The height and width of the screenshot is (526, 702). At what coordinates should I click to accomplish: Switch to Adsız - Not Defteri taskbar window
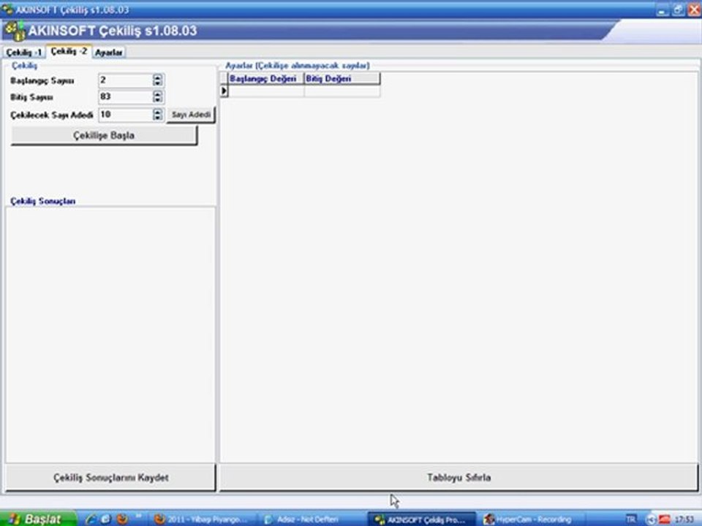point(312,519)
